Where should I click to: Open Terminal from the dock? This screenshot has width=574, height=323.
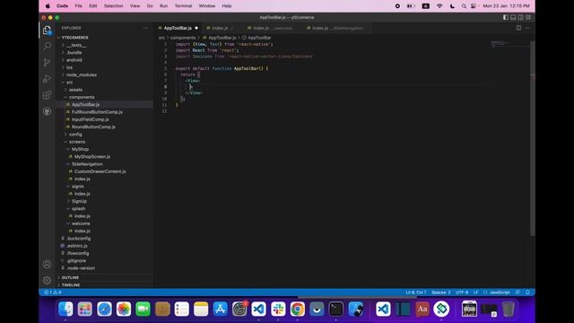click(x=336, y=309)
